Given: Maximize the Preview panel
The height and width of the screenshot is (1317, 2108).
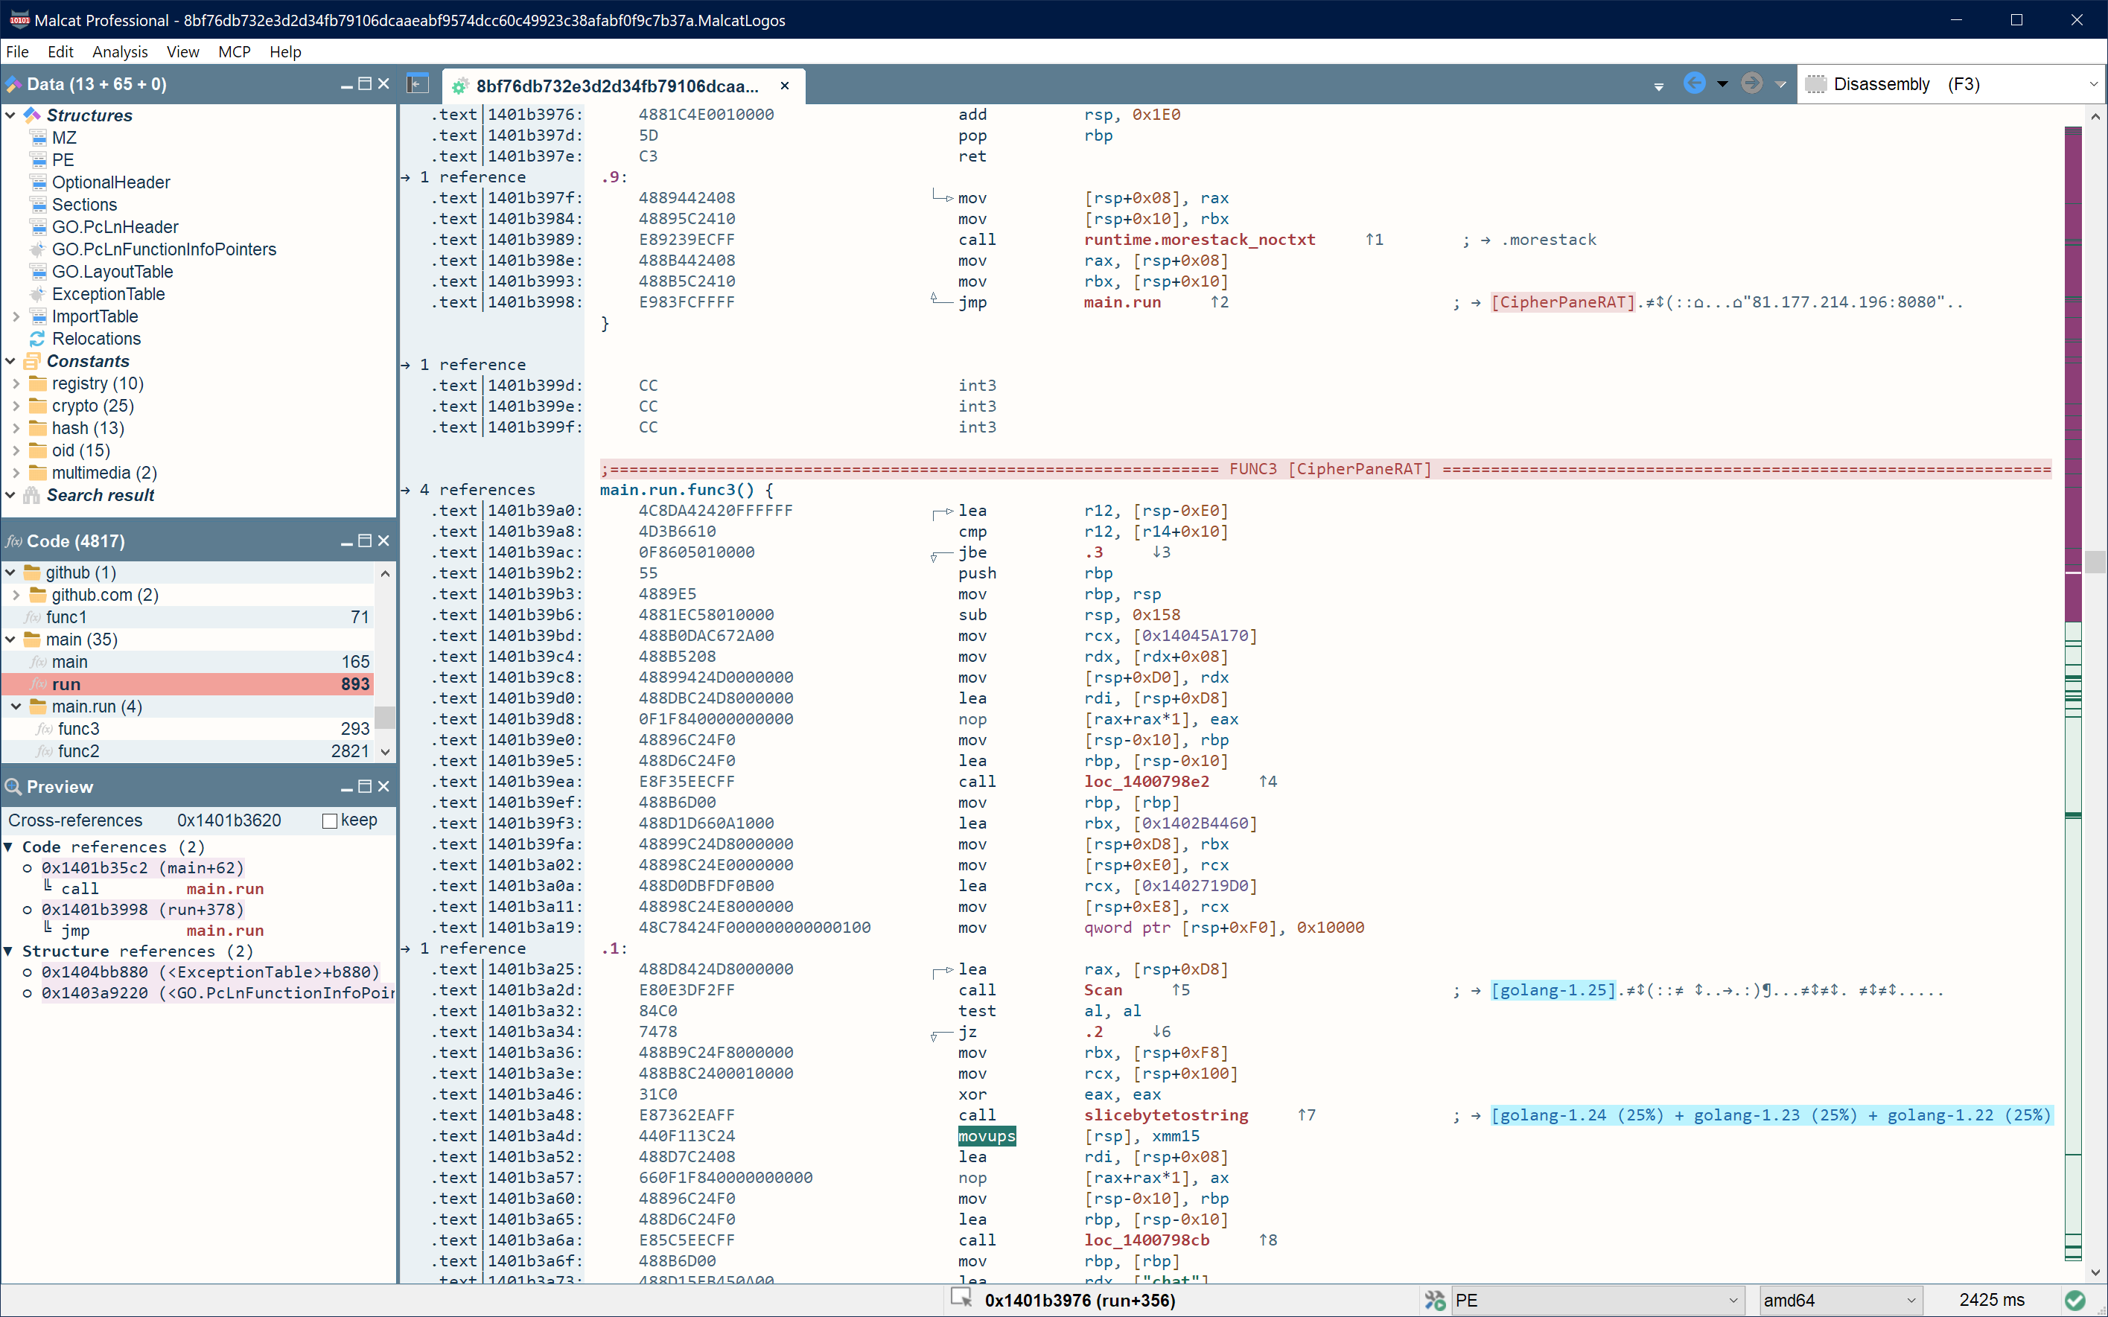Looking at the screenshot, I should pos(365,786).
